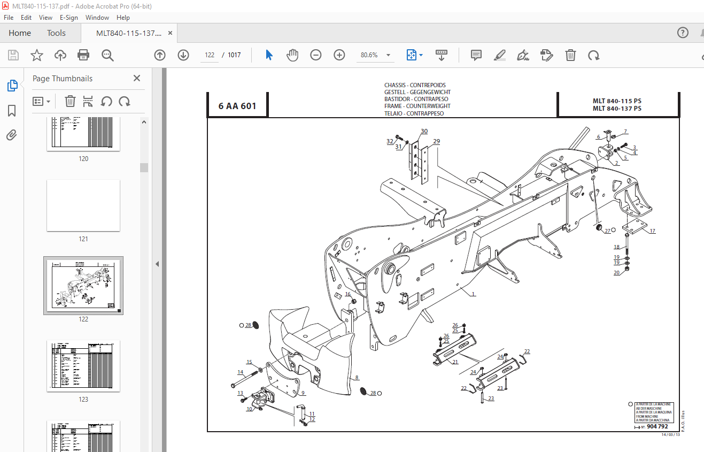Screen dimensions: 704x452
Task: Open the Help menu
Action: click(123, 18)
